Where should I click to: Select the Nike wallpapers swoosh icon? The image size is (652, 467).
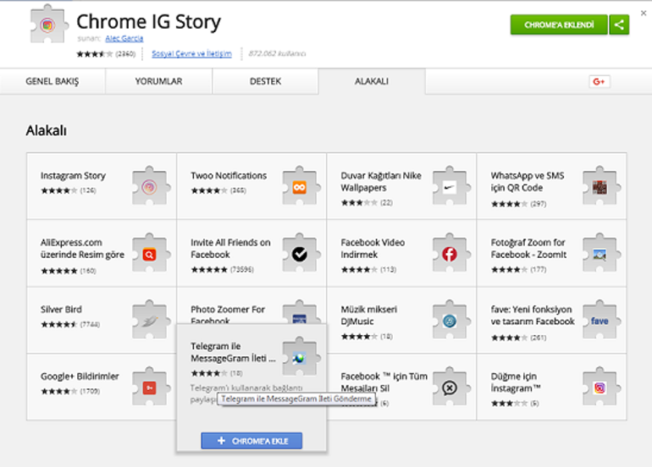pyautogui.click(x=450, y=187)
